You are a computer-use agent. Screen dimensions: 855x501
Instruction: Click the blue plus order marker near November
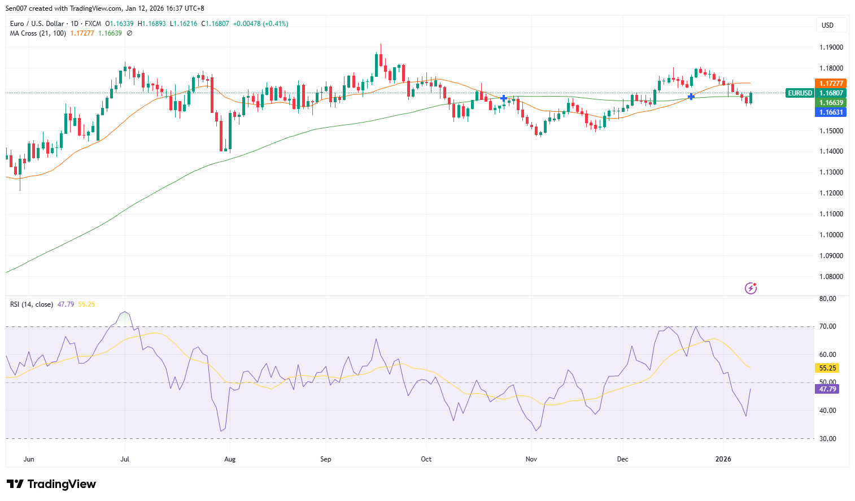click(503, 98)
